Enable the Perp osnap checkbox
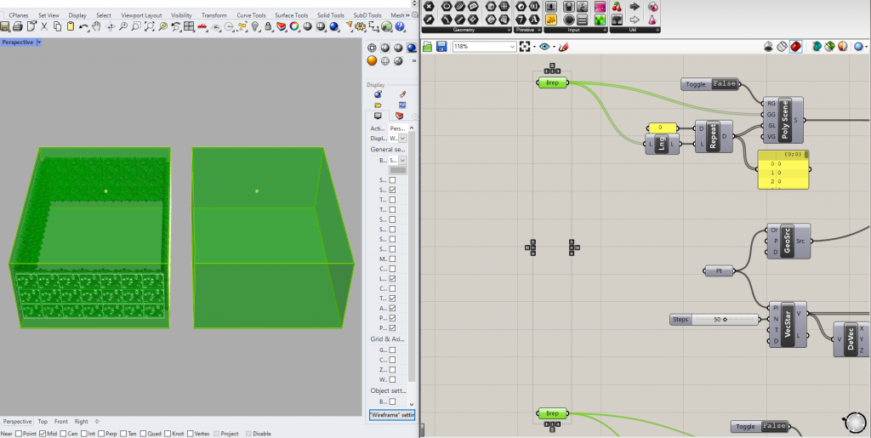Viewport: 871px width, 438px height. [102, 434]
